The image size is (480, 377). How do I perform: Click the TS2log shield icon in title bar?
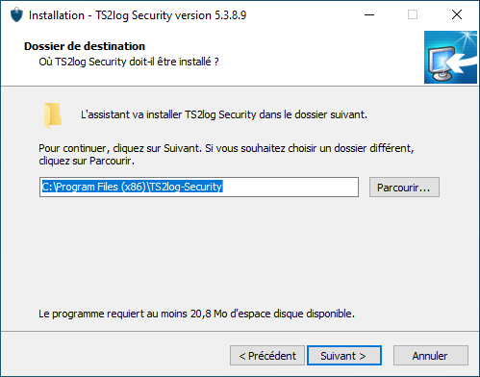pos(16,15)
